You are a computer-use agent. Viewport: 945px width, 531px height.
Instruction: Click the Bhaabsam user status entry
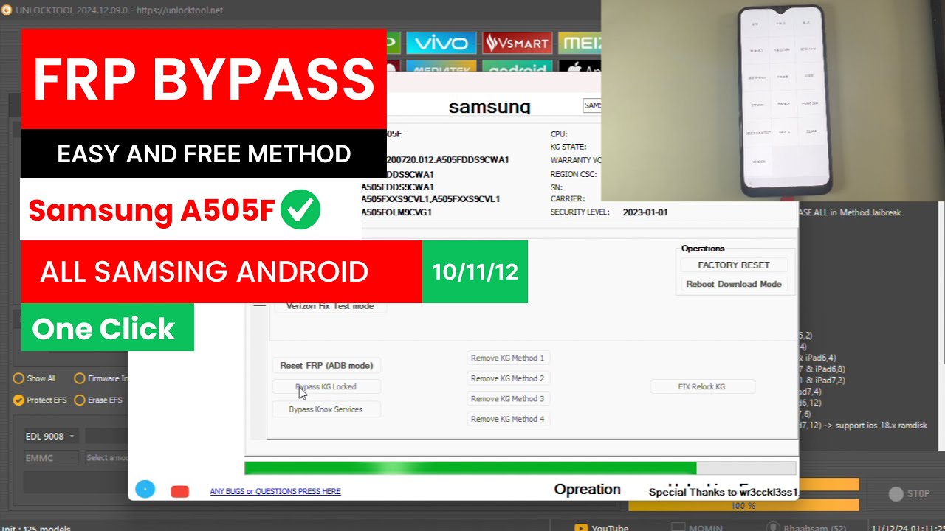coord(808,527)
